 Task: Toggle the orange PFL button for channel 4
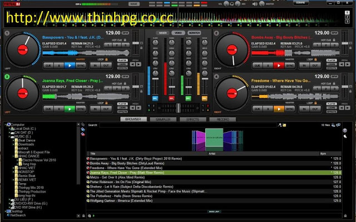point(205,99)
